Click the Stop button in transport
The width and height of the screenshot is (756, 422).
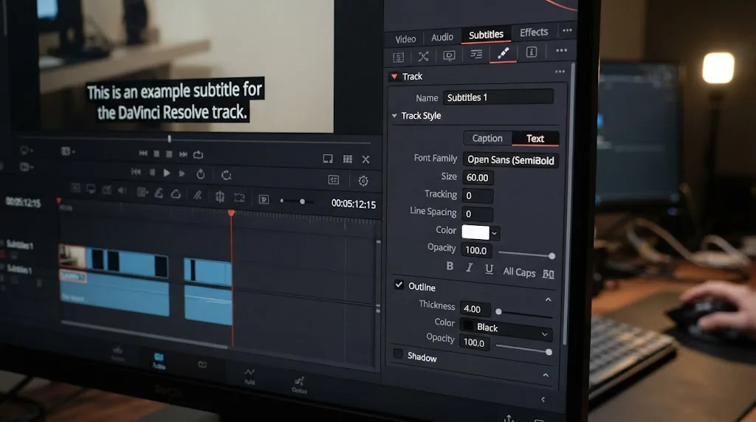tap(152, 173)
